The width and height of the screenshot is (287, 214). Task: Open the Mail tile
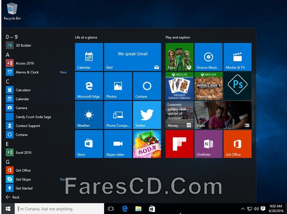click(x=133, y=57)
